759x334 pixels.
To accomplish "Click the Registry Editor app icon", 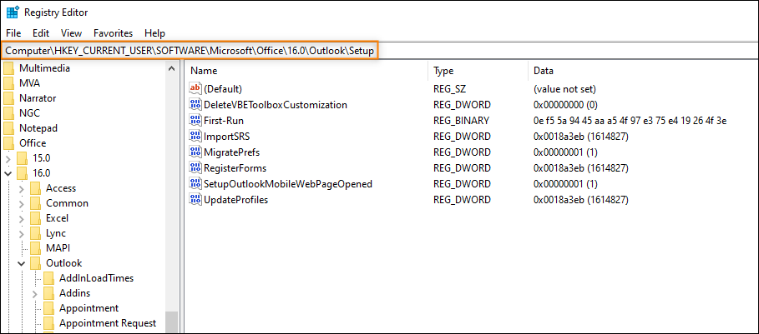I will coord(12,12).
